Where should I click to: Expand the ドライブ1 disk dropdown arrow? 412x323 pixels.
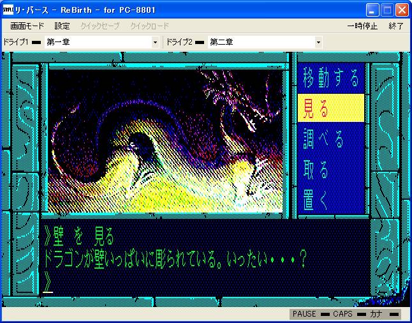coord(155,42)
